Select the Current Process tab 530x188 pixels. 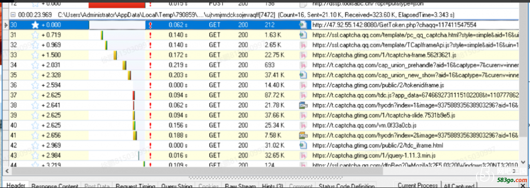[417, 185]
